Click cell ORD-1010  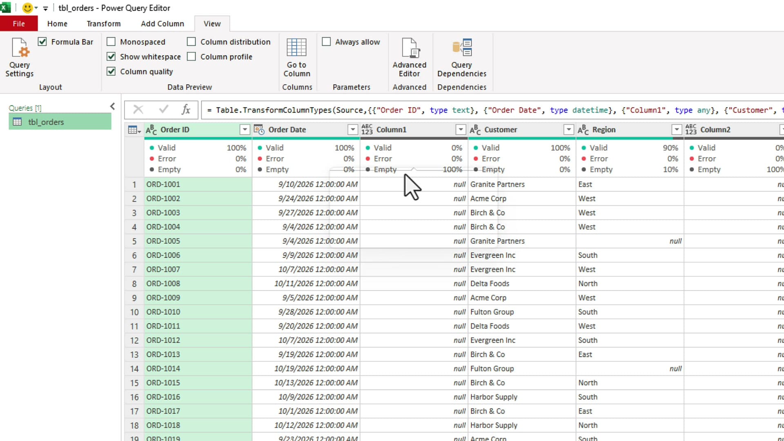click(198, 312)
